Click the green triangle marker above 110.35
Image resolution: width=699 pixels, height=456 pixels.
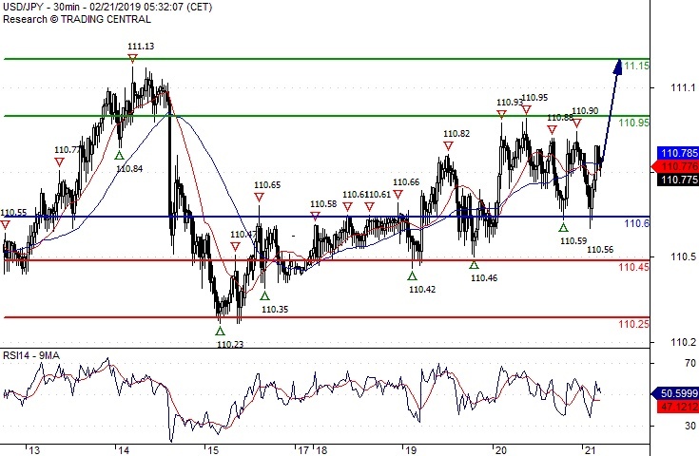264,296
